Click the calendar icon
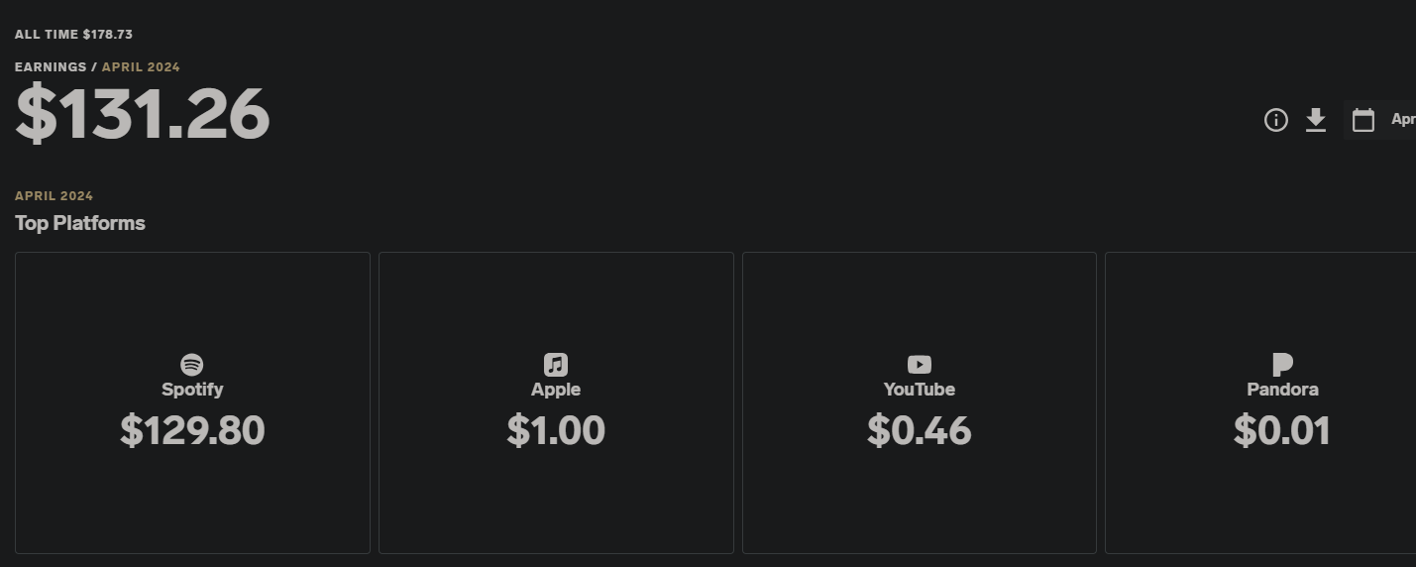Viewport: 1416px width, 567px height. (x=1363, y=120)
